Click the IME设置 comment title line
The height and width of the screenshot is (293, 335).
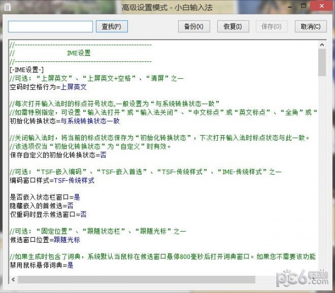[79, 53]
